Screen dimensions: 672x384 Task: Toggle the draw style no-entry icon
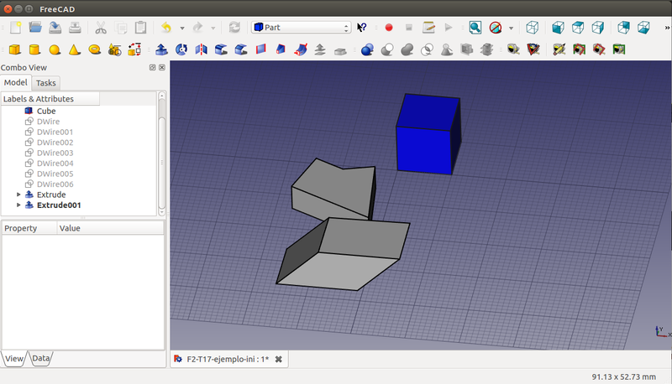click(496, 28)
